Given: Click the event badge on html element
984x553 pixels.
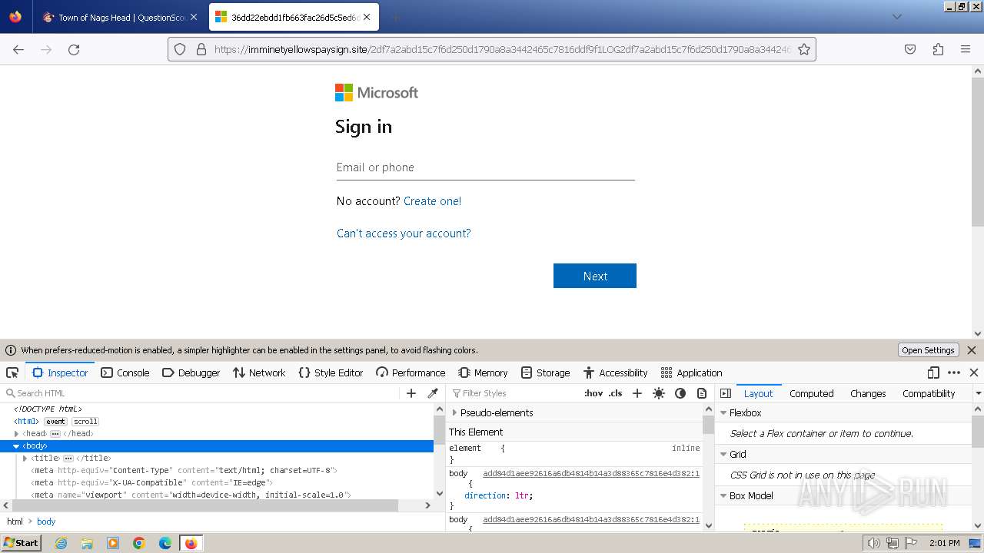Looking at the screenshot, I should coord(55,422).
